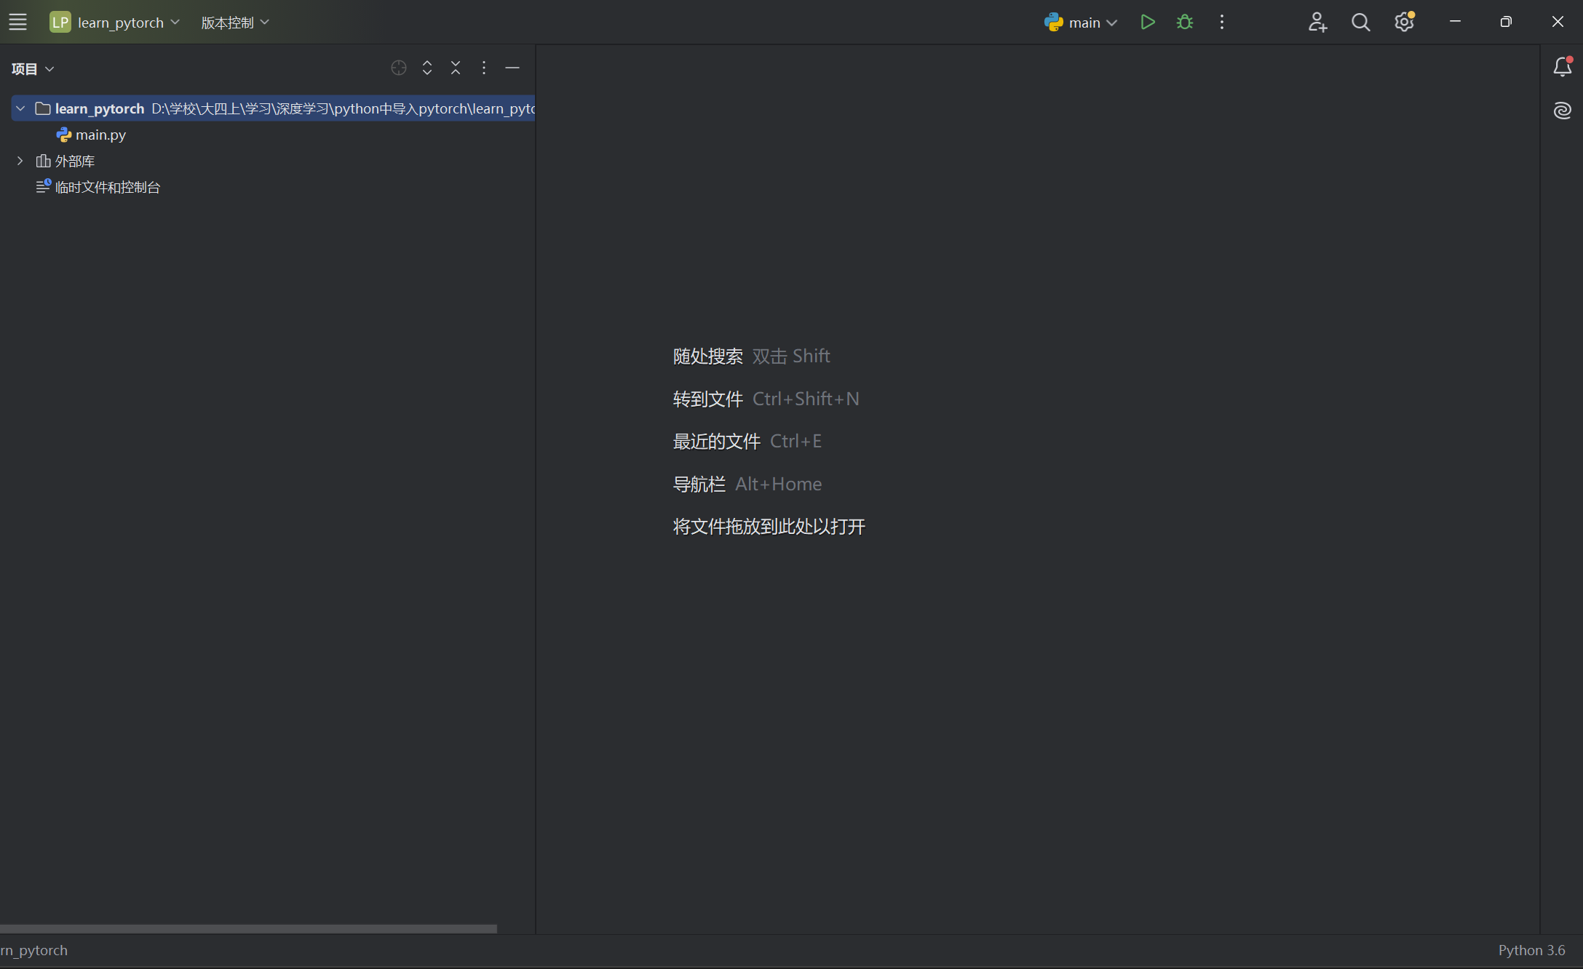The height and width of the screenshot is (969, 1583).
Task: Open the main run configuration dropdown
Action: click(1082, 23)
